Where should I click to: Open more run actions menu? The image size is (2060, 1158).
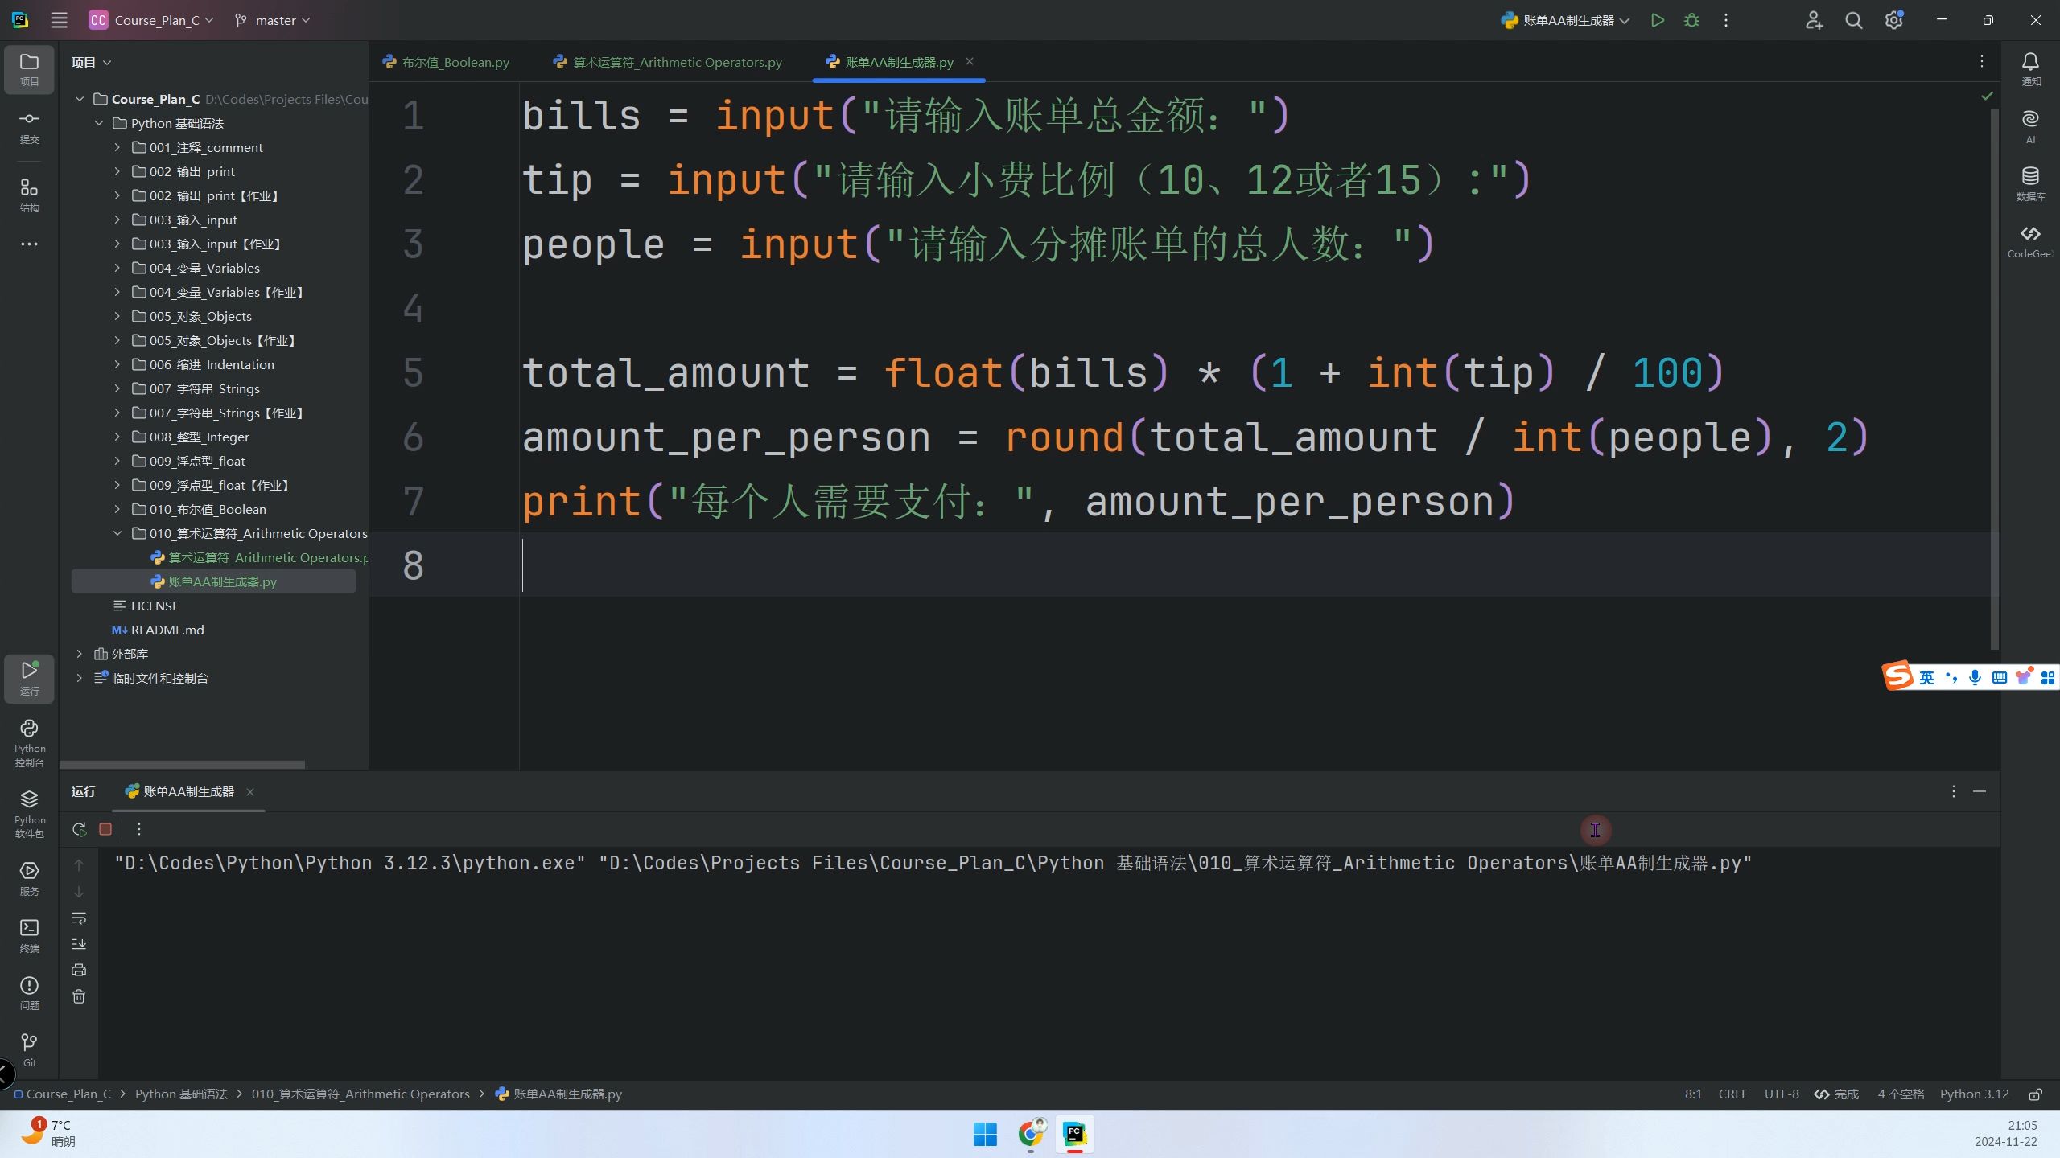click(x=1726, y=20)
